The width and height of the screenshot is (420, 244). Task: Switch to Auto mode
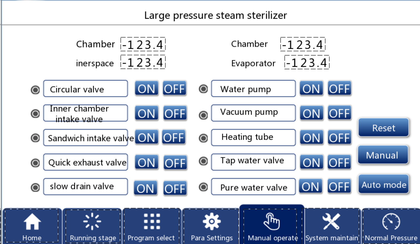(384, 185)
